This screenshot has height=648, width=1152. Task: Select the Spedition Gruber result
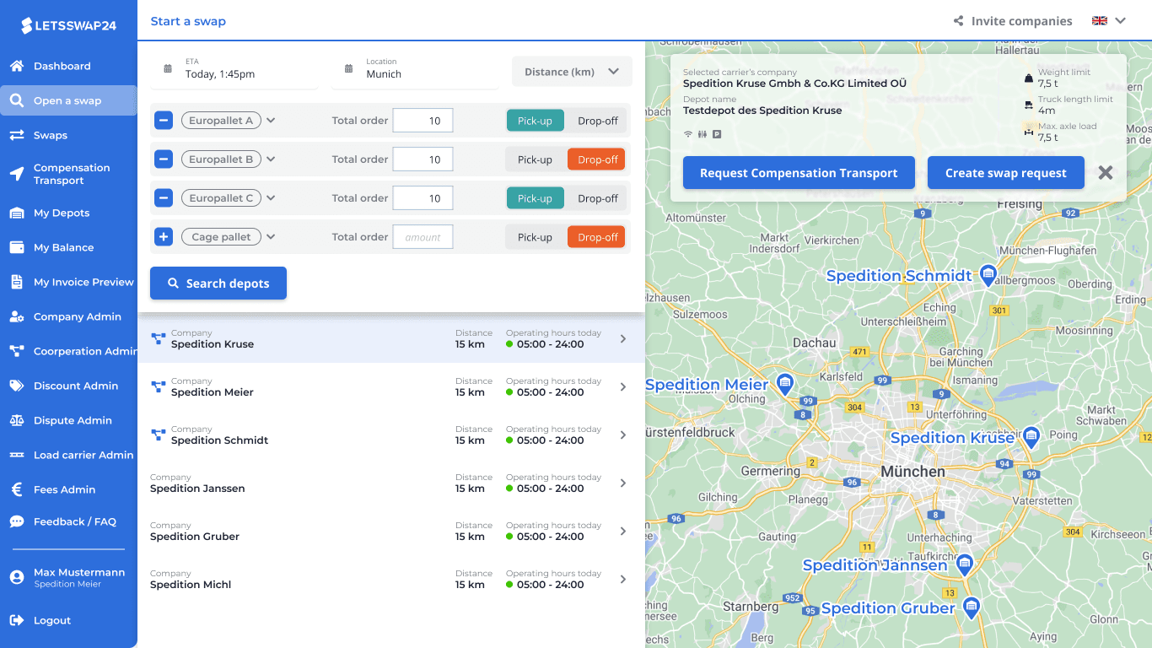tap(391, 531)
